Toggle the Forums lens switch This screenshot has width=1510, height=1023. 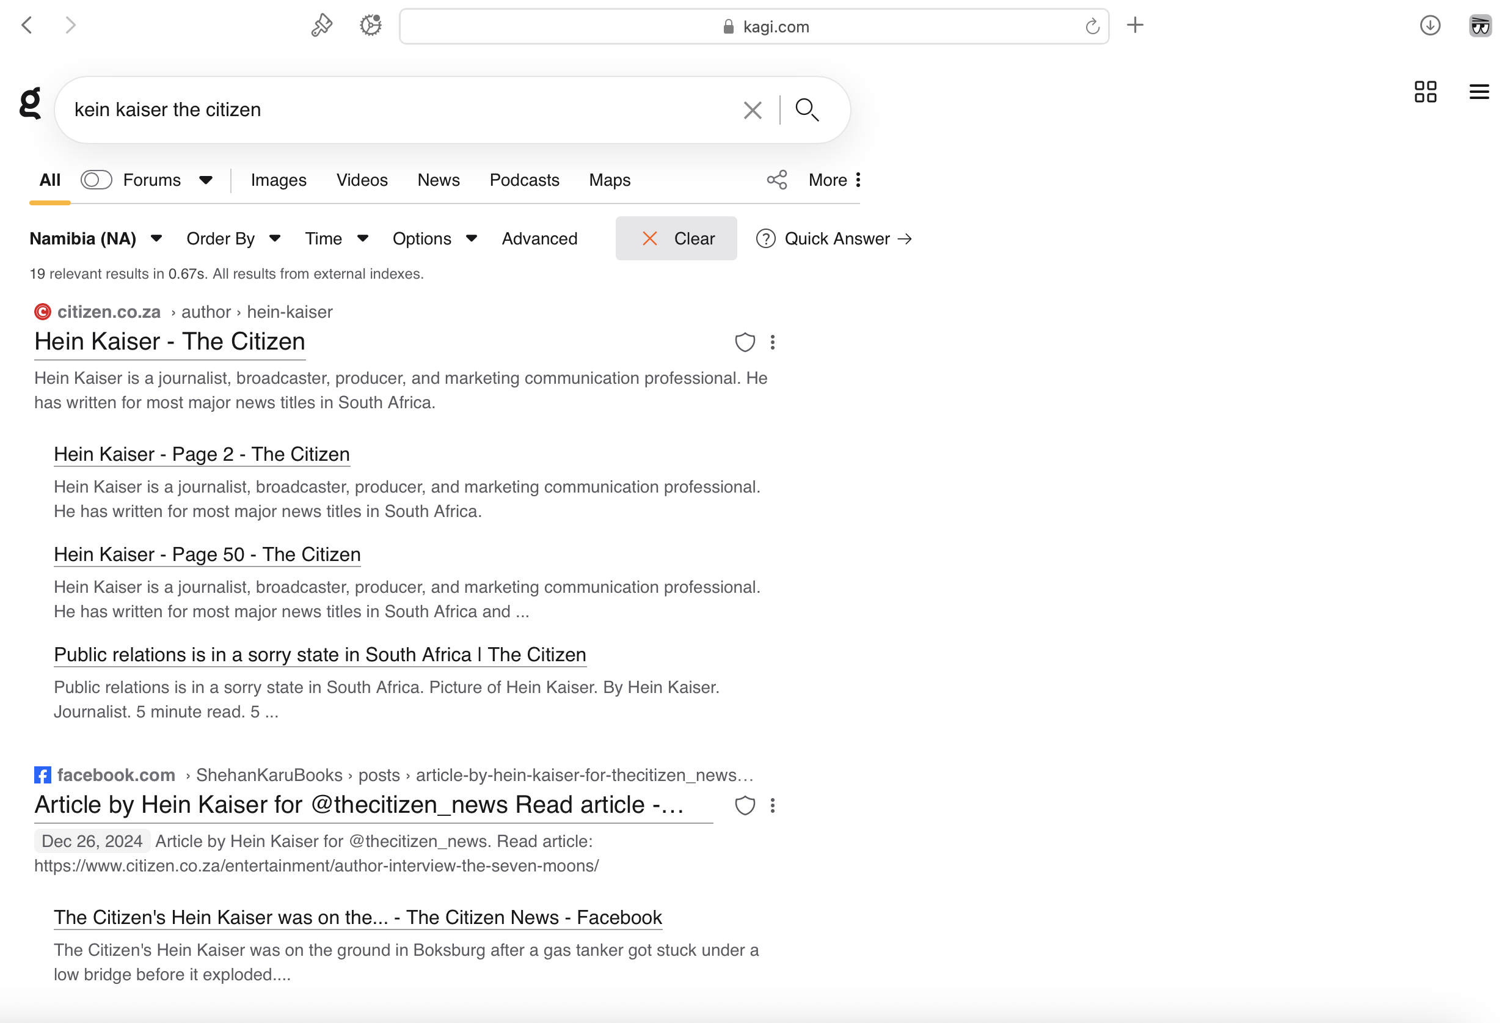click(x=96, y=180)
